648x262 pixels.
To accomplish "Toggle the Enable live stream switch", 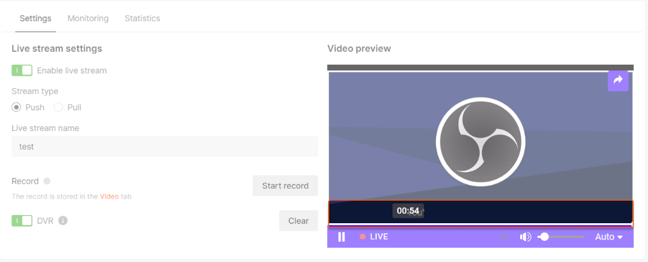I will (x=22, y=70).
